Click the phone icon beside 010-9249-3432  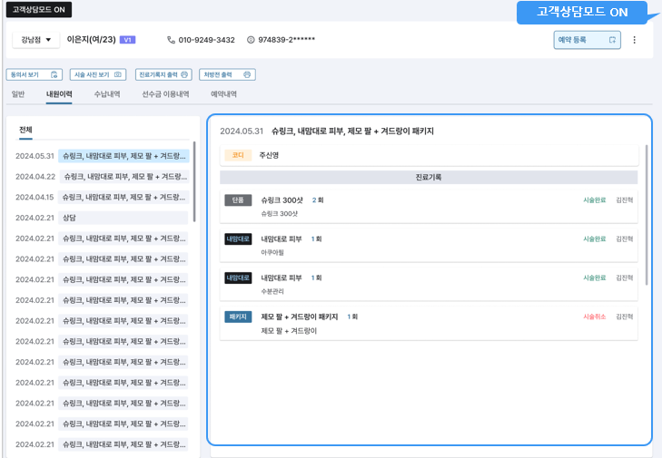coord(171,40)
